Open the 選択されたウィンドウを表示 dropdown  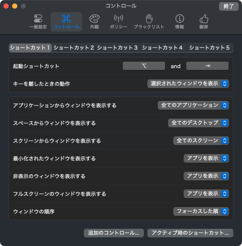coord(188,84)
